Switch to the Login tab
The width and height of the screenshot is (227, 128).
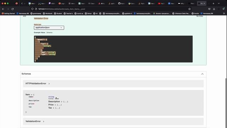[x=61, y=4]
